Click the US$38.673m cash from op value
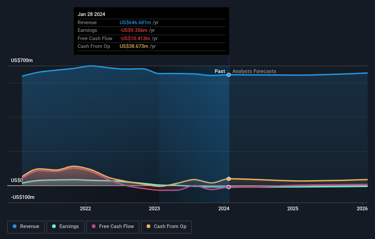375x239 pixels. [x=134, y=47]
